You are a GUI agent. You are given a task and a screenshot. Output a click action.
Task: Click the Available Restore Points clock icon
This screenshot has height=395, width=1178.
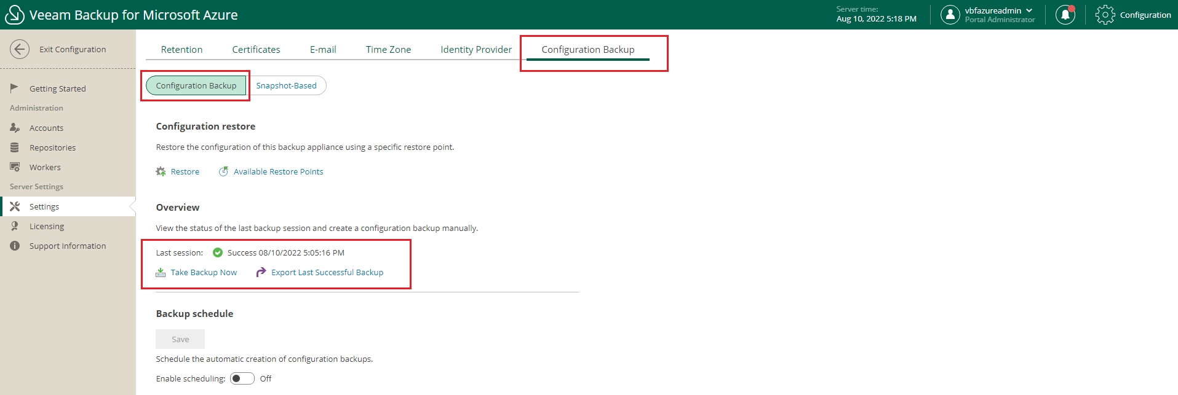click(223, 171)
